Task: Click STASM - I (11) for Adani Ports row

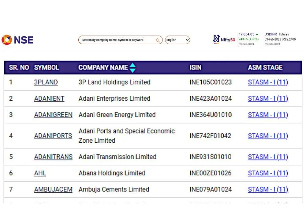Action: click(268, 136)
